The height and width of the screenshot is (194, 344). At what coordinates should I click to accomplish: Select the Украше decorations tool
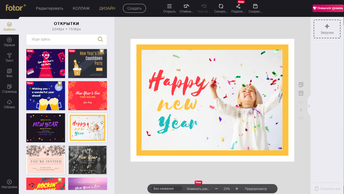tap(9, 42)
